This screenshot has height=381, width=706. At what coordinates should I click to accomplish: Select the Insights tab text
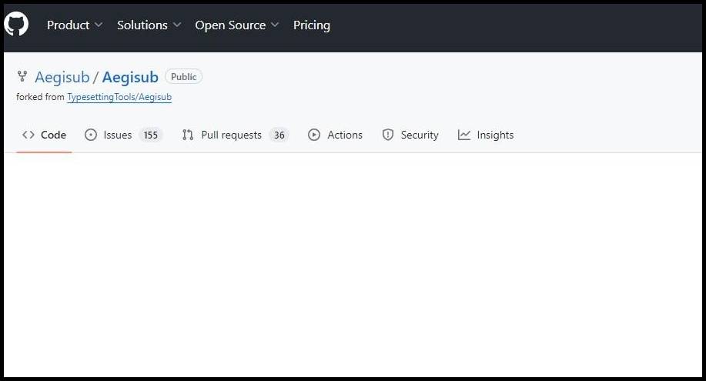[495, 135]
